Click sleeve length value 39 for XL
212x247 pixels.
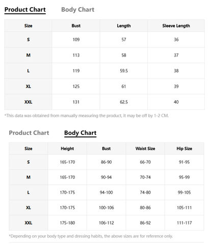tap(176, 87)
